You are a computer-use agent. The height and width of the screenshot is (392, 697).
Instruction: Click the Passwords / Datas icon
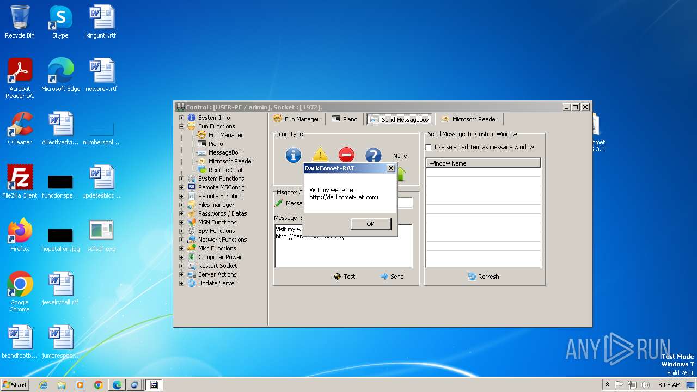point(192,213)
